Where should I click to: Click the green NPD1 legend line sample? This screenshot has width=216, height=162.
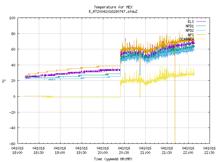click(201, 26)
